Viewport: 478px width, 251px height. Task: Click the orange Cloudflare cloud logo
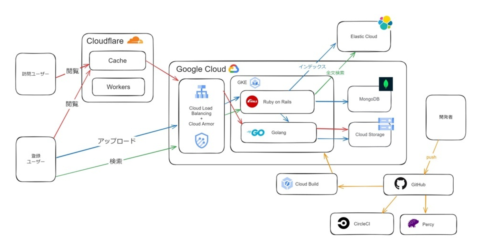click(135, 40)
